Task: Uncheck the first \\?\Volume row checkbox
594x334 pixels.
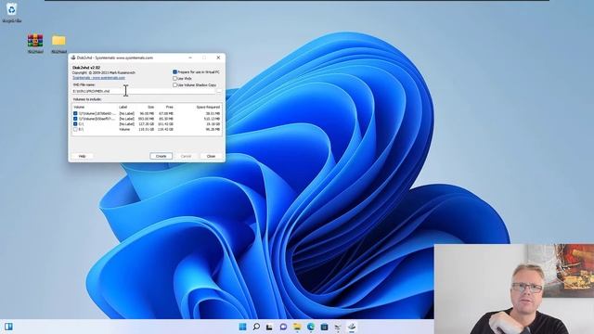Action: tap(75, 113)
